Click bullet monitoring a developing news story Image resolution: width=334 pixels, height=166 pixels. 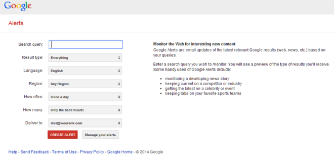coord(197,79)
